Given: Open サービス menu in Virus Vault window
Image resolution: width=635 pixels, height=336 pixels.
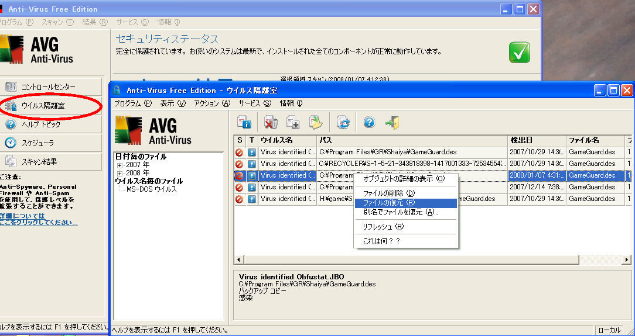Looking at the screenshot, I should (x=255, y=103).
